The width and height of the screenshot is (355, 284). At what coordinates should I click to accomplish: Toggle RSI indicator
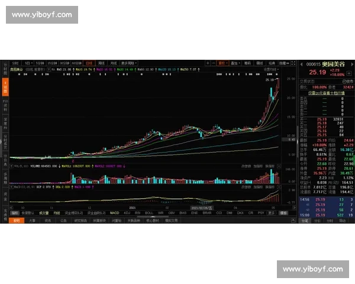[137, 213]
